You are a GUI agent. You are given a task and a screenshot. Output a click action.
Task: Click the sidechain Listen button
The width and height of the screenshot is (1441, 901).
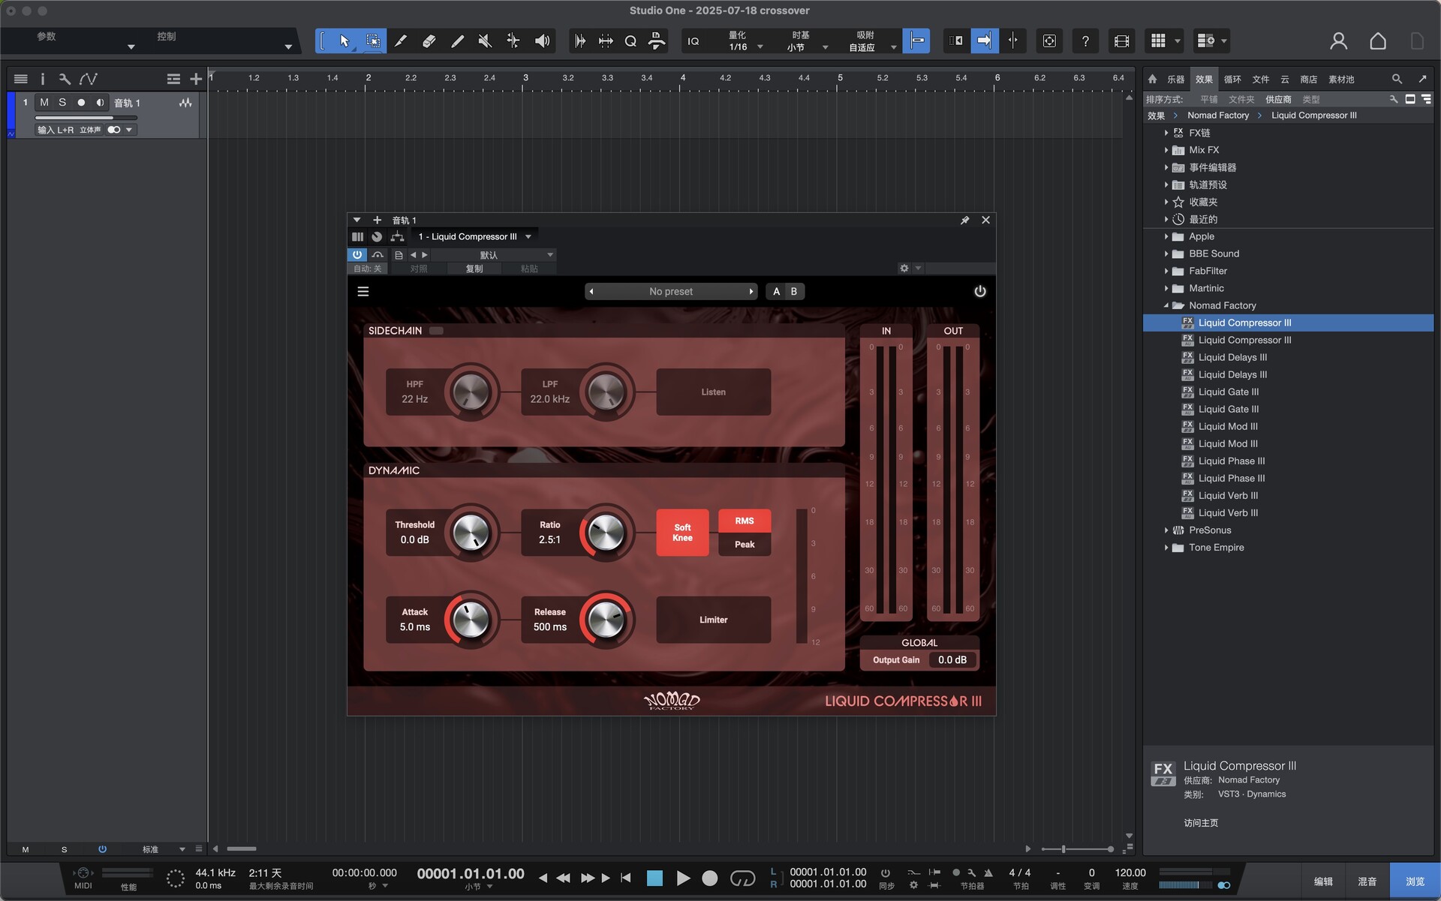713,392
